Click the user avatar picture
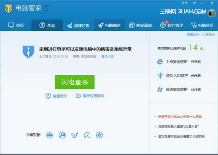 tap(211, 13)
